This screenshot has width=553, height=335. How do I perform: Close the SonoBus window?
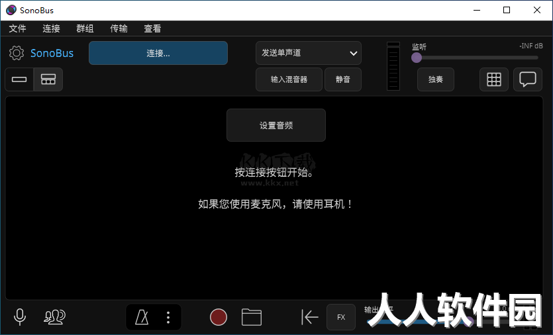537,10
